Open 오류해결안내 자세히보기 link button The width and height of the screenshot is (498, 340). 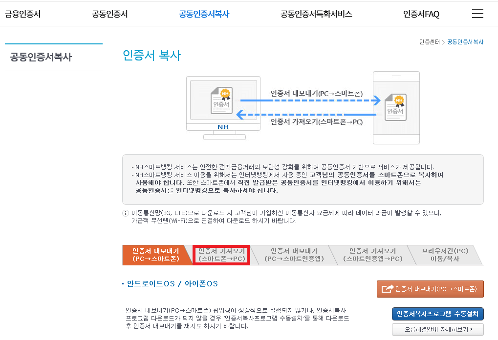pos(438,330)
